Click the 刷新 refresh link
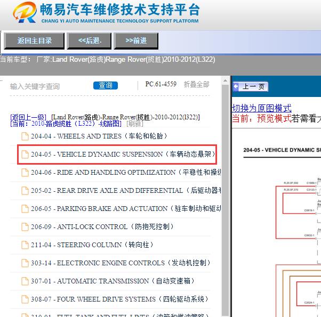321x317 pixels. [135, 124]
